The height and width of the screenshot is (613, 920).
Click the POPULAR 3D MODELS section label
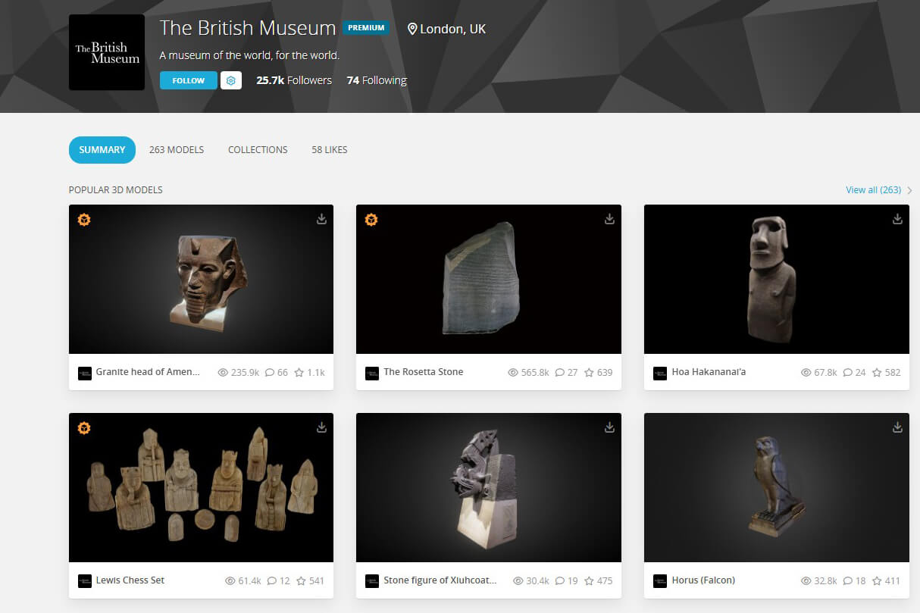(116, 190)
